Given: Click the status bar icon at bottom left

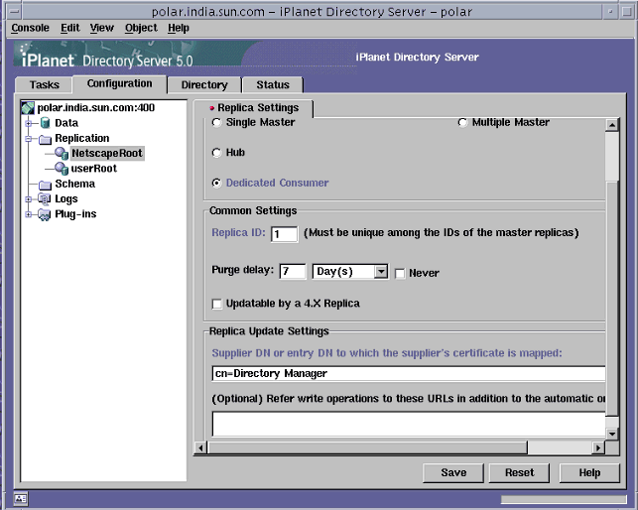Looking at the screenshot, I should pyautogui.click(x=21, y=498).
